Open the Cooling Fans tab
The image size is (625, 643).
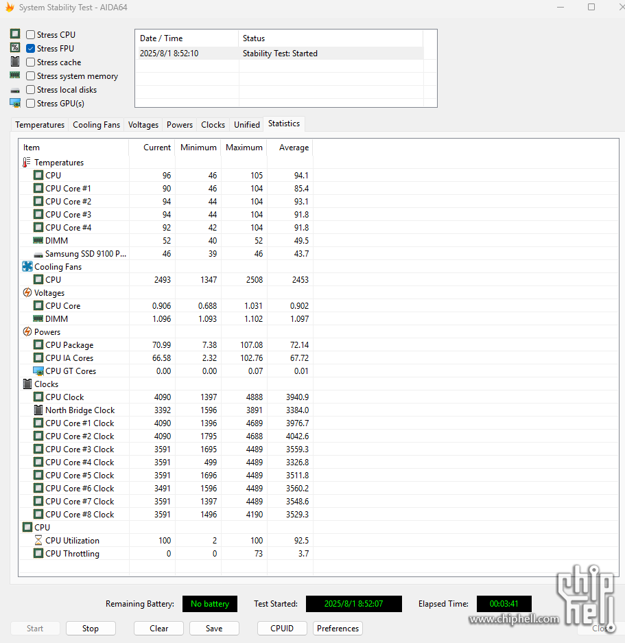[96, 125]
